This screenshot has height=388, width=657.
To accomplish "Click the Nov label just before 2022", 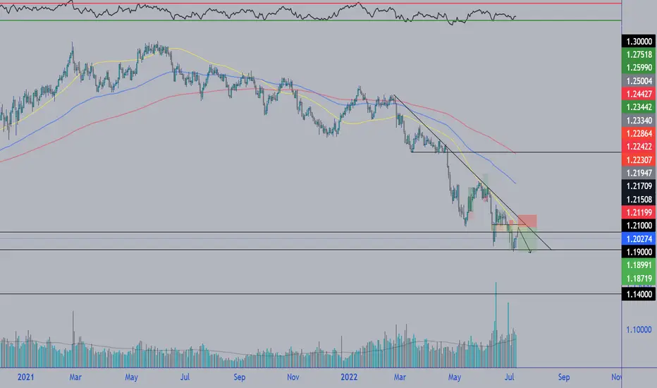I will click(293, 377).
